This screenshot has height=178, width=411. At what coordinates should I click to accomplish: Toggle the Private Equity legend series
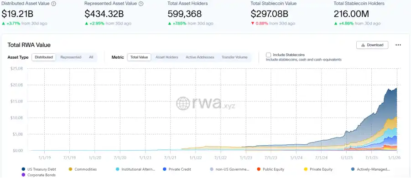pos(318,169)
